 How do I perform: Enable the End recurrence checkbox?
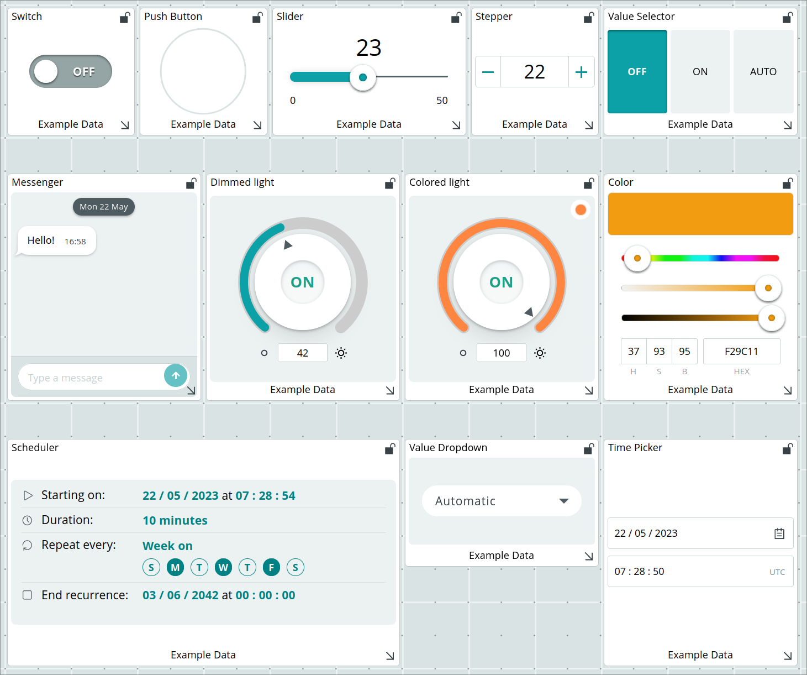pyautogui.click(x=27, y=595)
